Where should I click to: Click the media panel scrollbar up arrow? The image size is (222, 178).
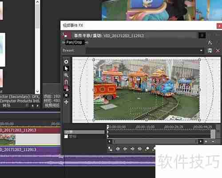coord(37,2)
